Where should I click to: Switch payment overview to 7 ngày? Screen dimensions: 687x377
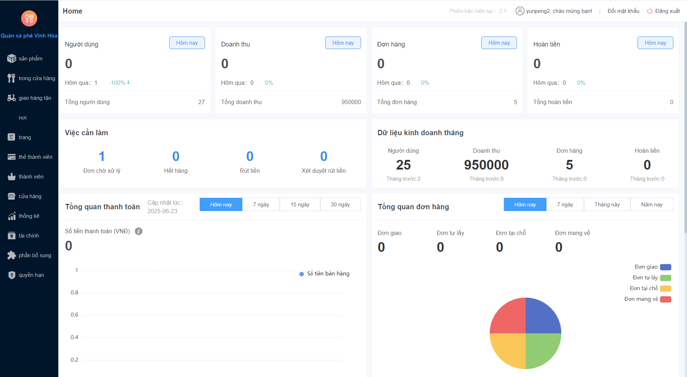(x=261, y=205)
